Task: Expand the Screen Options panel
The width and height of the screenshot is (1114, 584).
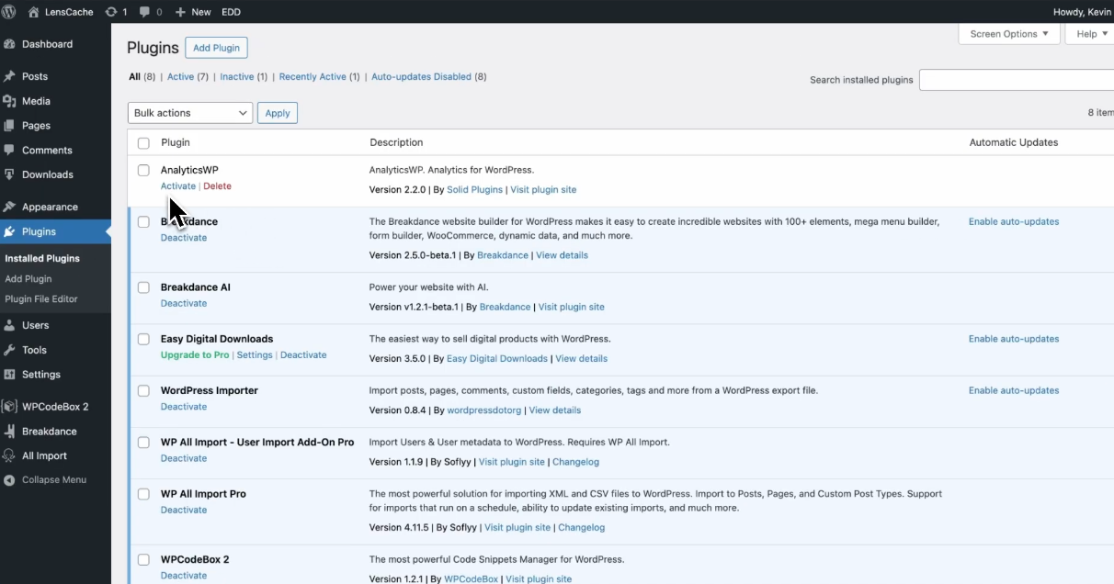Action: pyautogui.click(x=1009, y=34)
